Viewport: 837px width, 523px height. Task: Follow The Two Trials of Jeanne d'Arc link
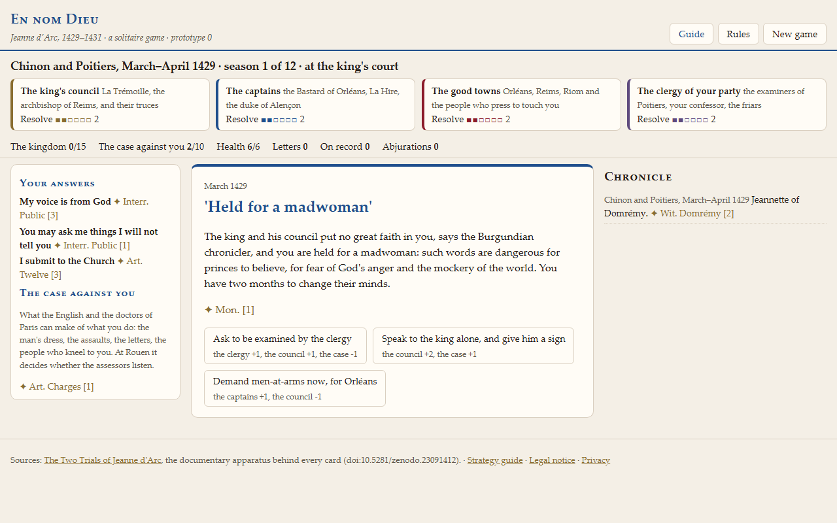click(103, 460)
